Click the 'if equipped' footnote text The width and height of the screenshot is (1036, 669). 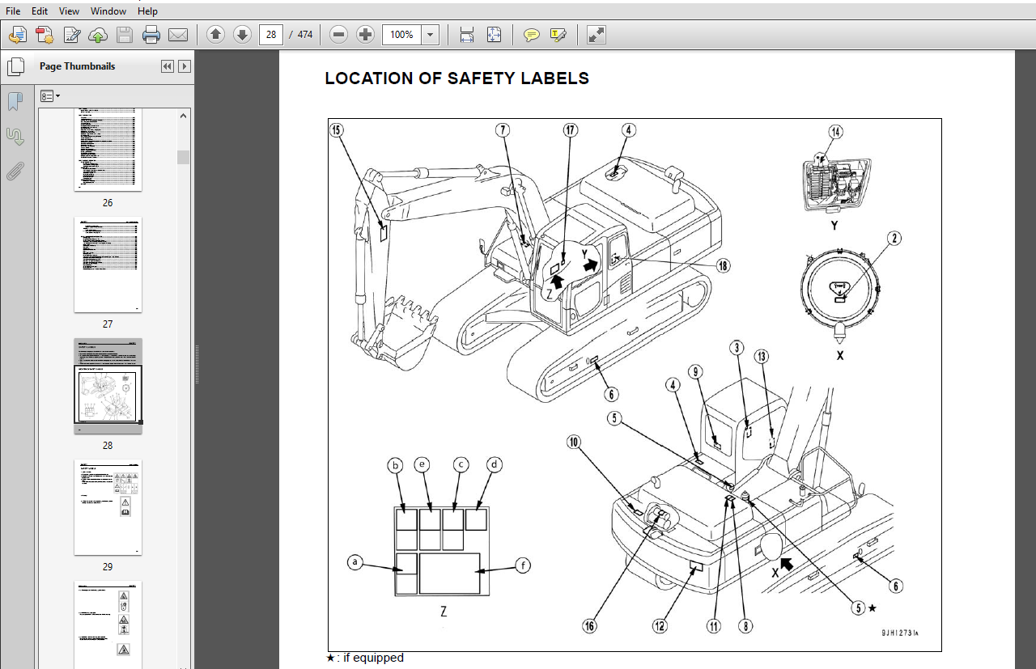373,658
